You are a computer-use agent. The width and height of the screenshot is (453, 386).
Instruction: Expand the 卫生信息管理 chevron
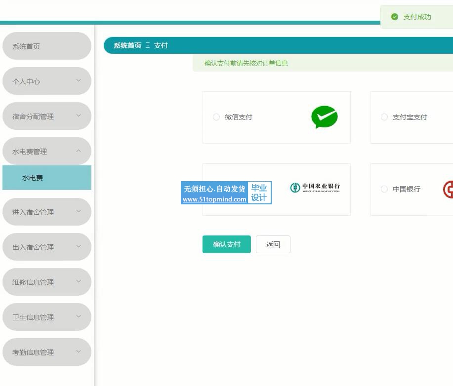[79, 316]
